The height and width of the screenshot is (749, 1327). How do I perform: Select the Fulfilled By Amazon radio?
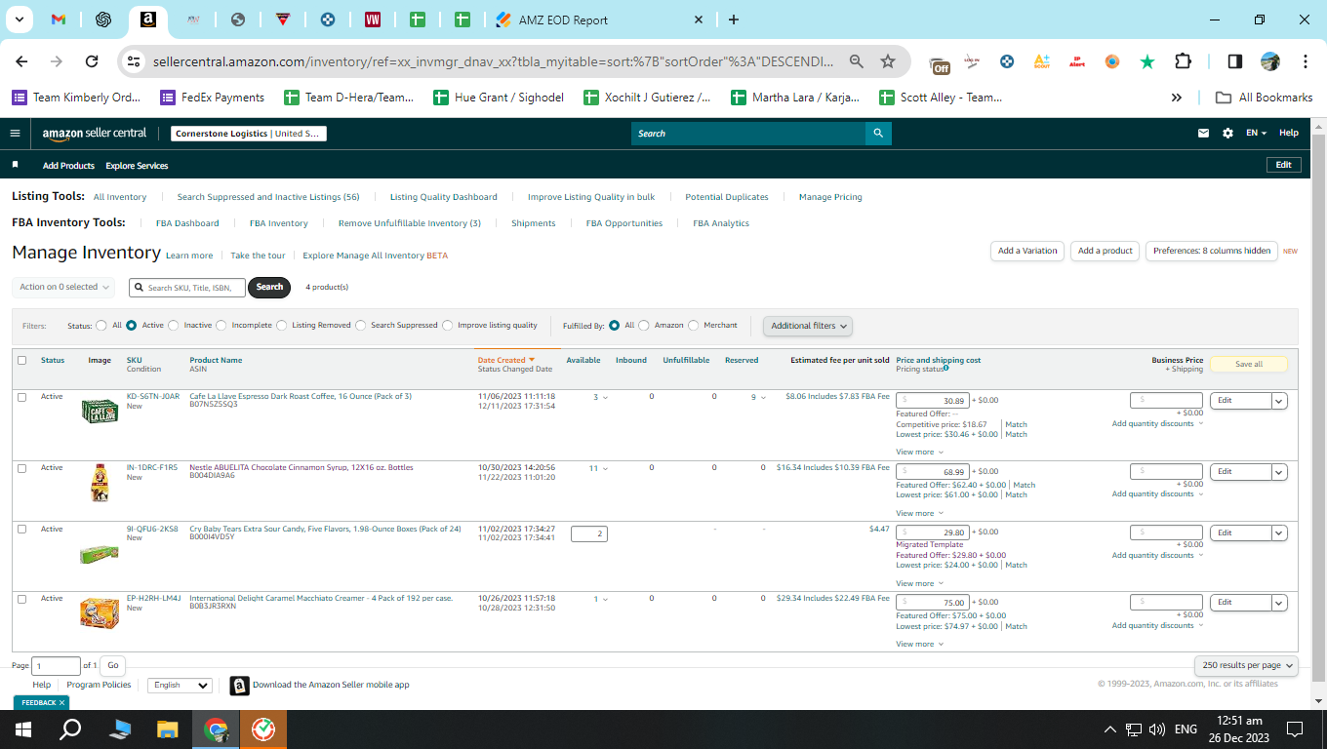pos(644,326)
